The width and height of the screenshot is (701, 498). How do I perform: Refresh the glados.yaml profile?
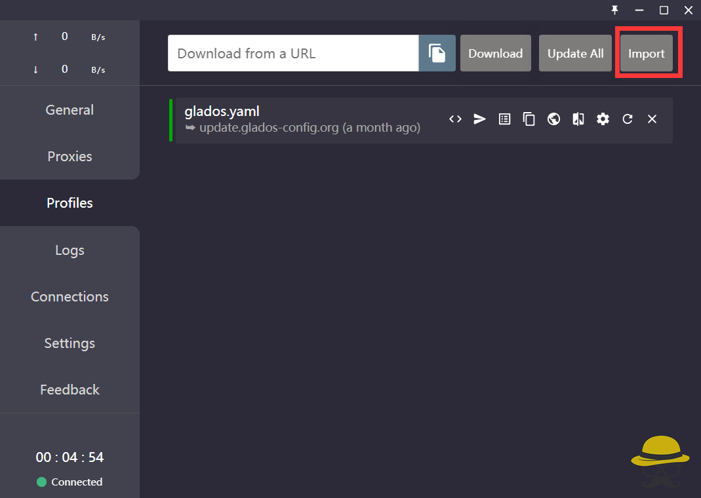[x=628, y=119]
